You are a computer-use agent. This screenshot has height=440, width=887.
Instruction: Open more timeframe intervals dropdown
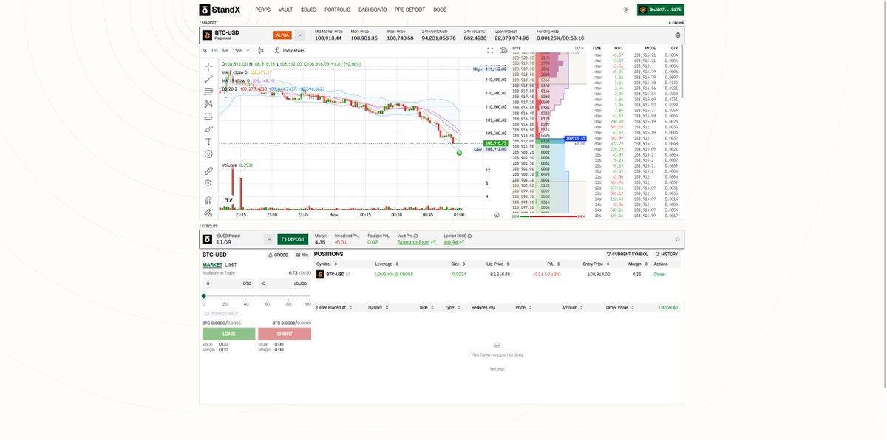coord(248,51)
